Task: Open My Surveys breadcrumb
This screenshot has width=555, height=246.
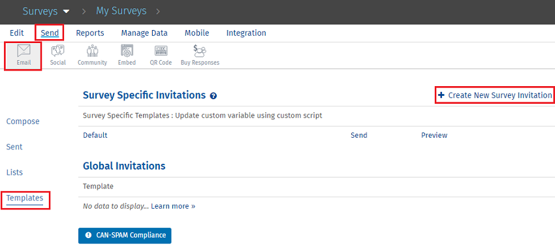Action: [121, 11]
